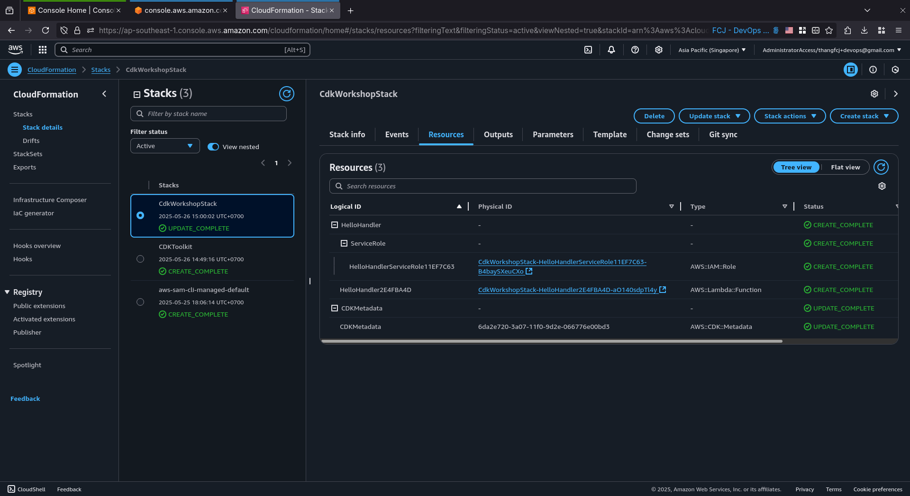The image size is (910, 496).
Task: Switch resources to Tree view
Action: click(796, 167)
